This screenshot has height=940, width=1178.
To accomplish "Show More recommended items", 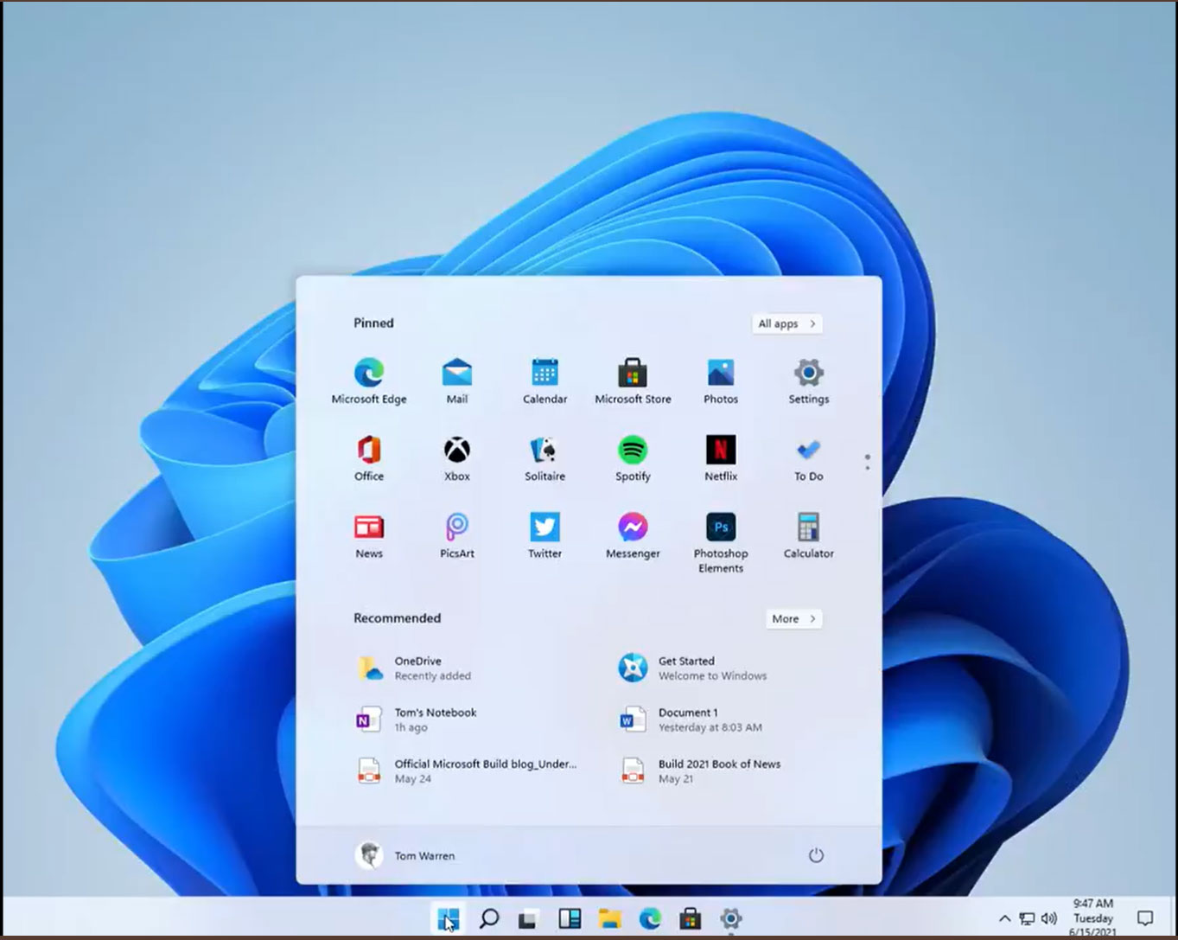I will [792, 618].
